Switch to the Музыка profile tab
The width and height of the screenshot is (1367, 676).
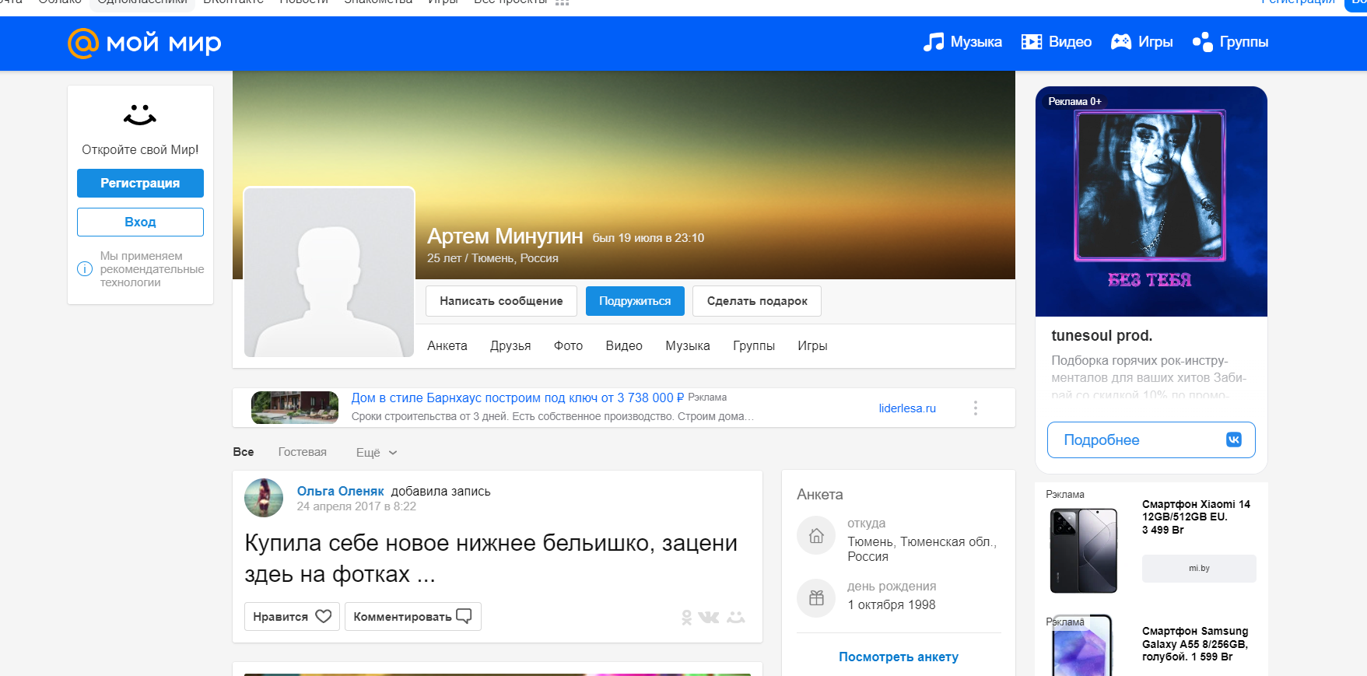688,345
